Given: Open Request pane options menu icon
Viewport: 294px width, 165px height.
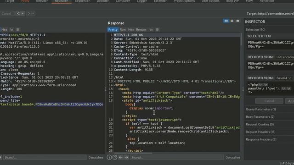Looking at the screenshot, I should (x=18, y=29).
